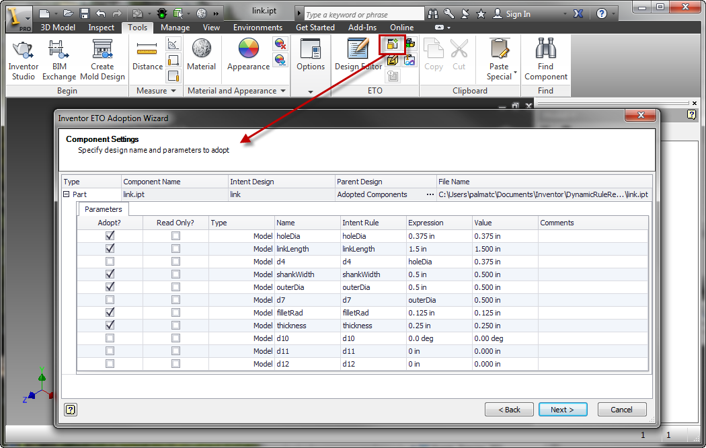
Task: Check Adopt for d12 parameter
Action: 110,363
